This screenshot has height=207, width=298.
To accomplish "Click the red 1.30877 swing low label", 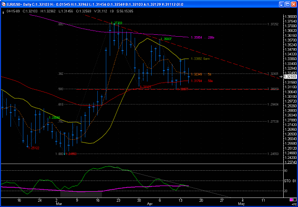I will point(183,89).
